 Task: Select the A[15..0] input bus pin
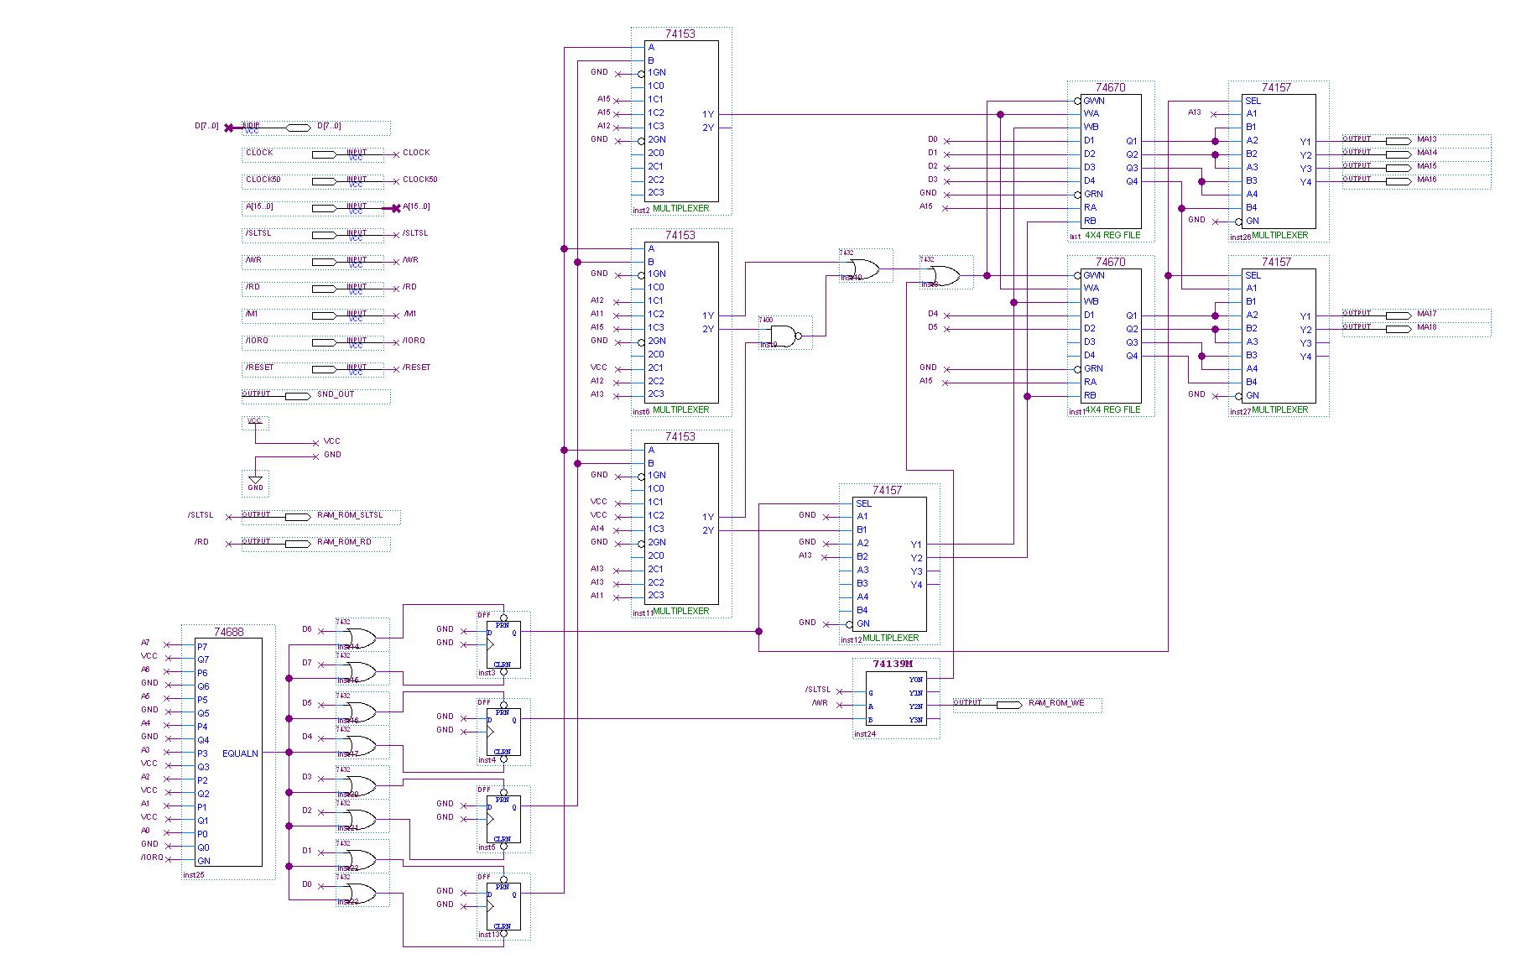point(312,208)
